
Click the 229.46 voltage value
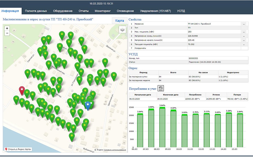click(191, 40)
